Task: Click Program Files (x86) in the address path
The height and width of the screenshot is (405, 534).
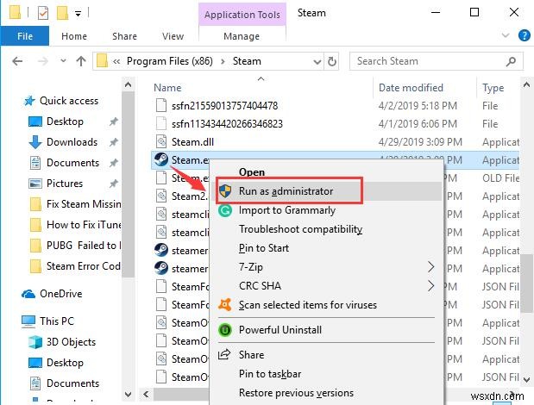Action: (x=170, y=61)
